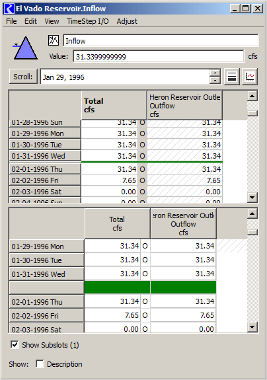
Task: Open the Adjust menu
Action: click(x=127, y=21)
